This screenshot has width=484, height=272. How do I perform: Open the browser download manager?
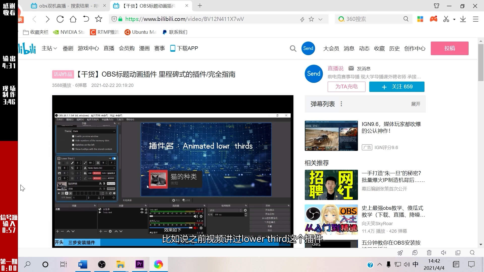coord(463,19)
